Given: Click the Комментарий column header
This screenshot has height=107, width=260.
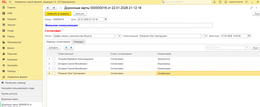Looking at the screenshot, I should click(x=208, y=54).
